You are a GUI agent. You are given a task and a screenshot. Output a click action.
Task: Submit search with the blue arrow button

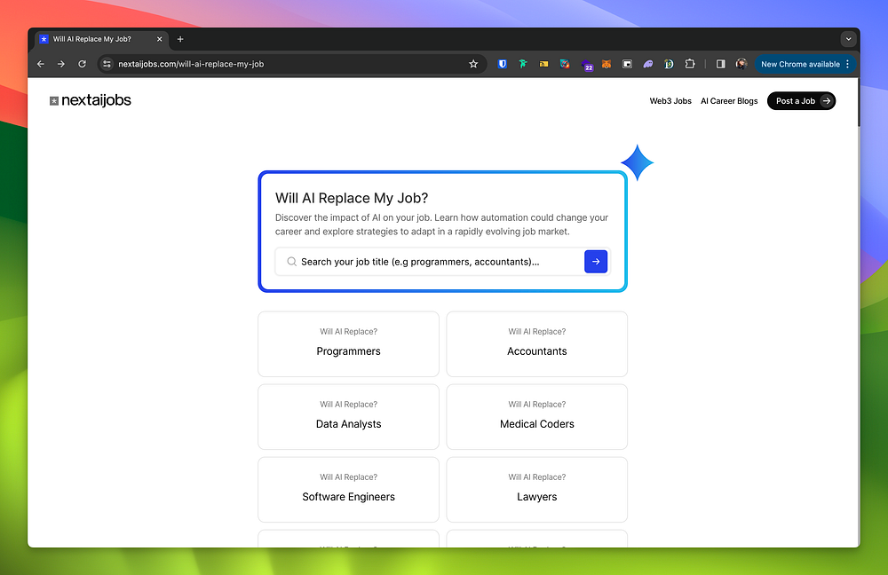pyautogui.click(x=595, y=262)
